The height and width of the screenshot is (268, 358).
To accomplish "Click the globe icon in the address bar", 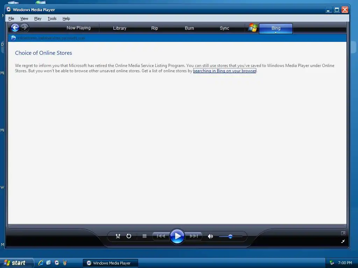I will pyautogui.click(x=13, y=38).
